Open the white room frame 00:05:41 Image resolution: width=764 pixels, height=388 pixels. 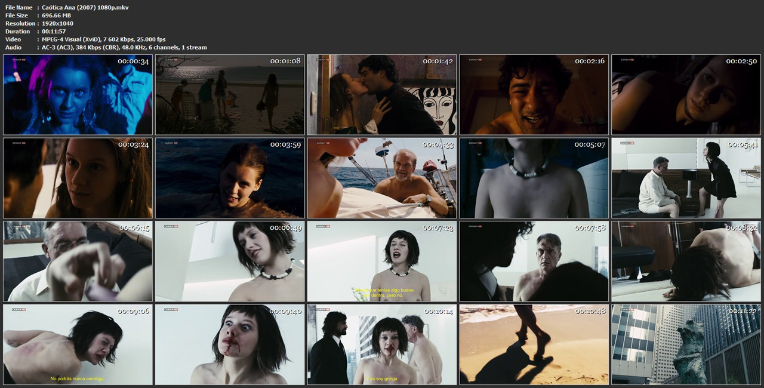(686, 178)
